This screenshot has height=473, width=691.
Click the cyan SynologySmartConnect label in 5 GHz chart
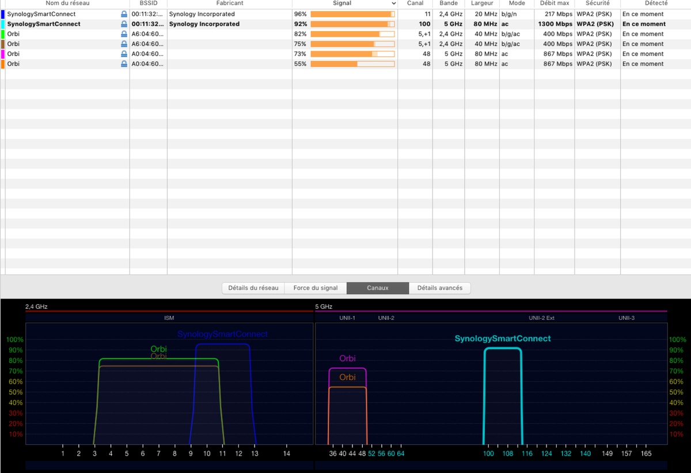tap(503, 339)
